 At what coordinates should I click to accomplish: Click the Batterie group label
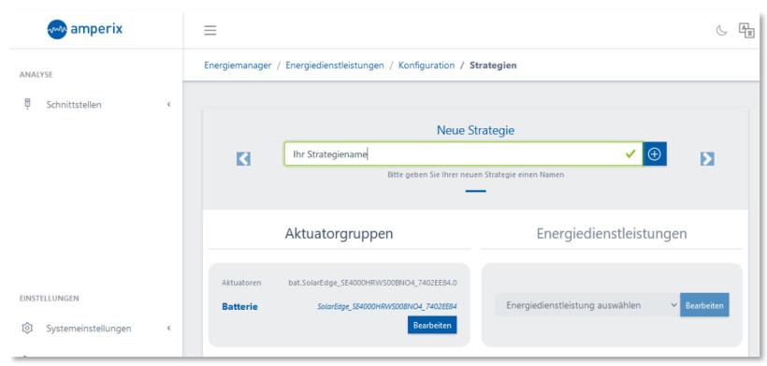pyautogui.click(x=239, y=307)
